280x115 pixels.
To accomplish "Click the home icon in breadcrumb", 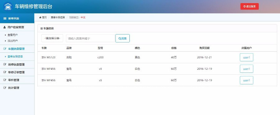I will (x=40, y=17).
